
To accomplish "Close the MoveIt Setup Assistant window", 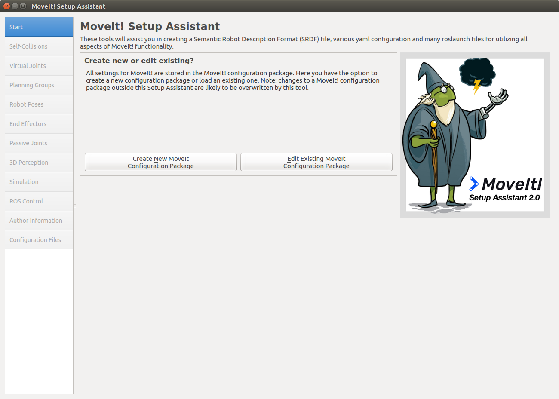I will 6,6.
